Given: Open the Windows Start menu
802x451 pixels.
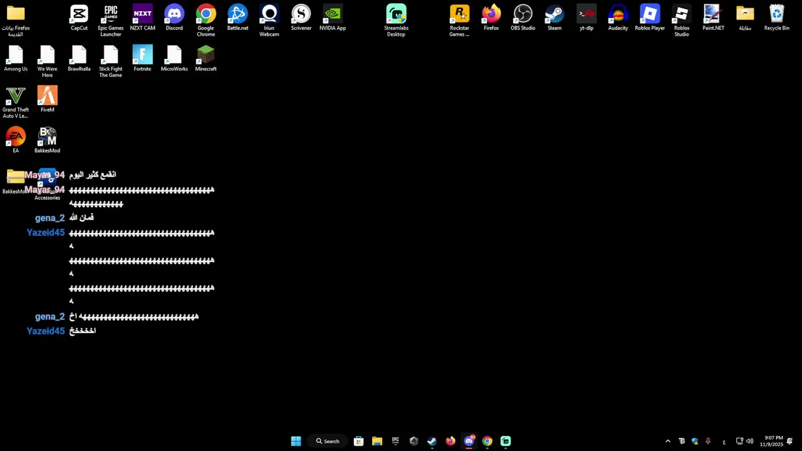Looking at the screenshot, I should 296,441.
